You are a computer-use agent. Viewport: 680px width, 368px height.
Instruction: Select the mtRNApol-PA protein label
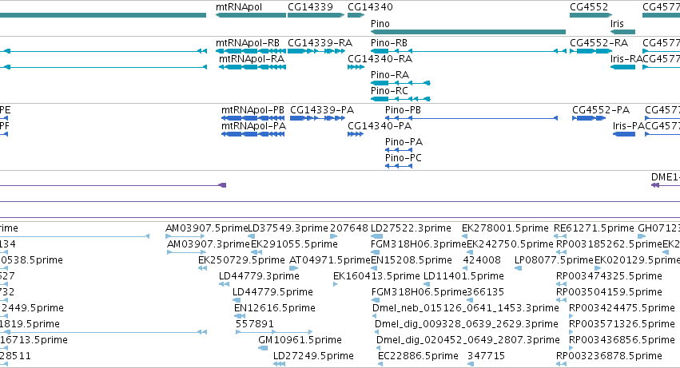coord(253,126)
